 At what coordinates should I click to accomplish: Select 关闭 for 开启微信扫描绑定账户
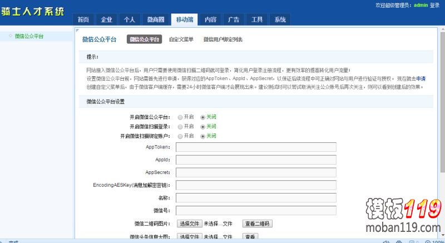[x=202, y=136]
